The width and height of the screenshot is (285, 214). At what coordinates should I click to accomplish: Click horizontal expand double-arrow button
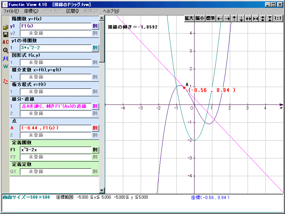pyautogui.click(x=248, y=19)
